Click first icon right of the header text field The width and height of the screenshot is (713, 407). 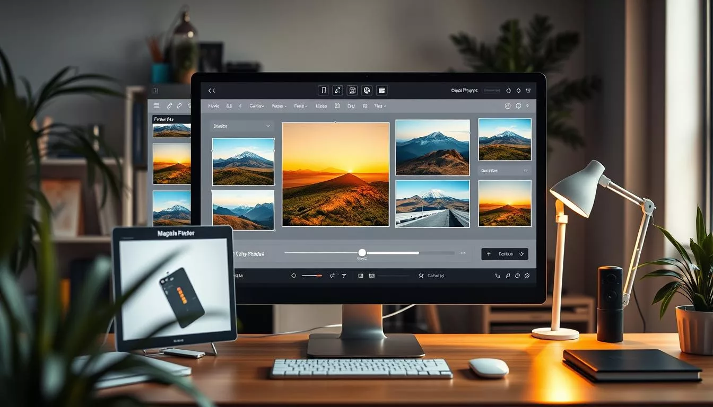pos(508,91)
